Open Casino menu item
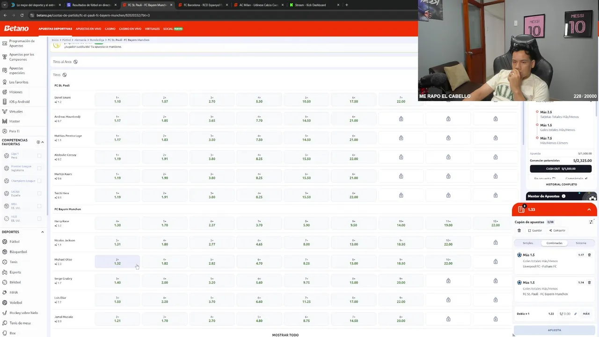Screen dimensions: 599x337 click(110, 29)
